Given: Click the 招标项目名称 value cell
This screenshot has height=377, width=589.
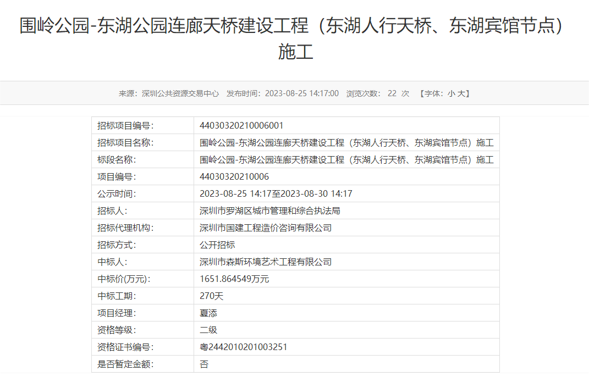Looking at the screenshot, I should pos(346,143).
